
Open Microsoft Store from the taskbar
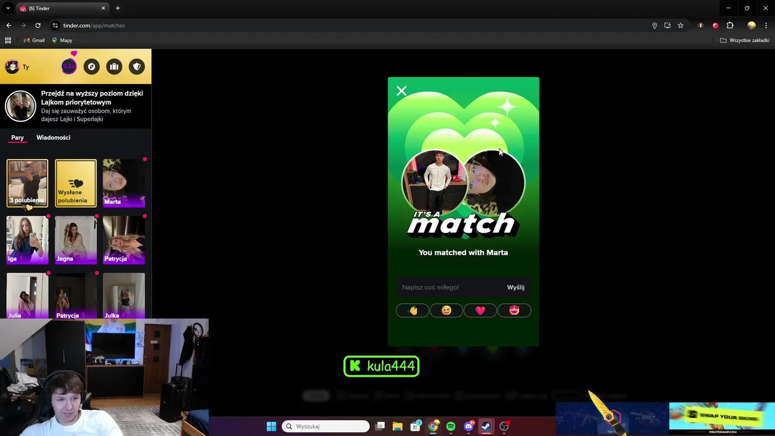point(415,426)
